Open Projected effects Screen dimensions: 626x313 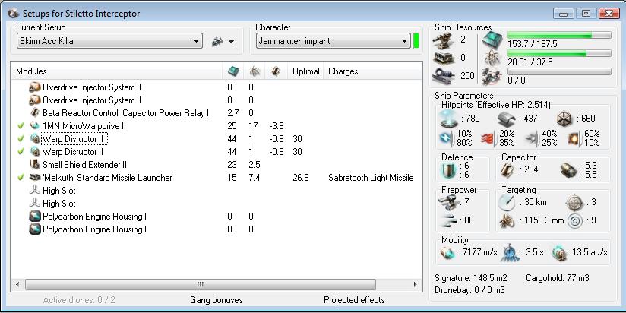[x=354, y=300]
